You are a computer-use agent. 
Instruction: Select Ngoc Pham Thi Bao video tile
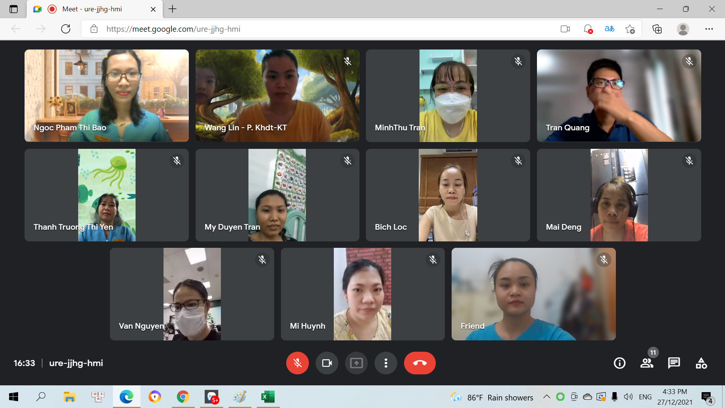pos(106,96)
